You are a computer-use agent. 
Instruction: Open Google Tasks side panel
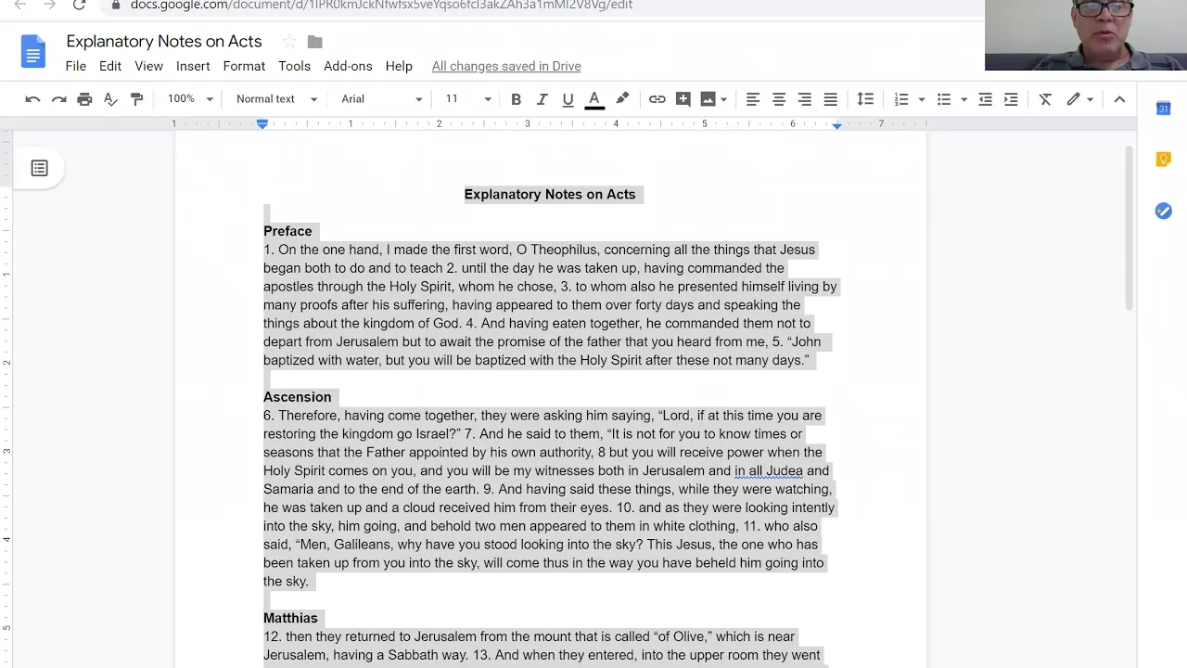pos(1163,212)
